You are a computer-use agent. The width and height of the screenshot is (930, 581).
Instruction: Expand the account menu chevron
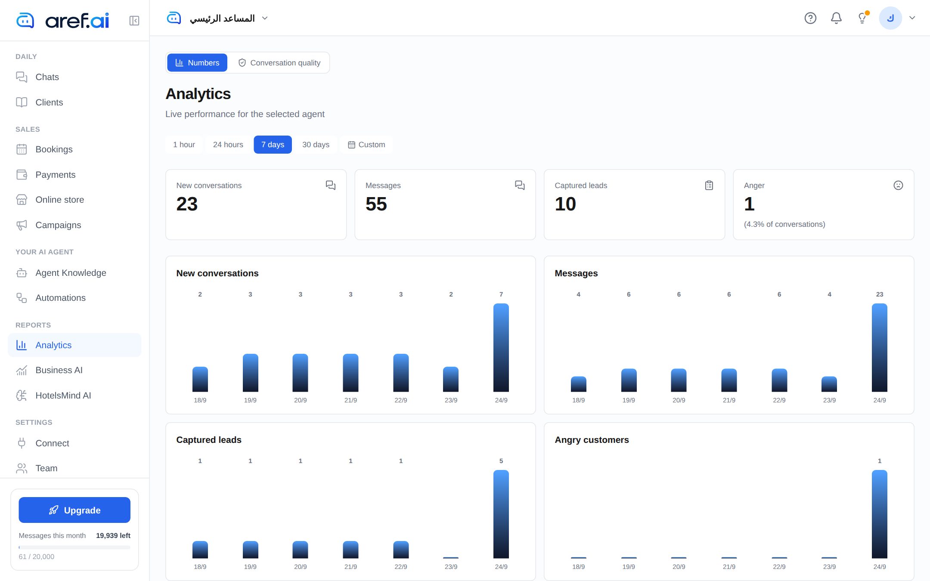(x=912, y=18)
